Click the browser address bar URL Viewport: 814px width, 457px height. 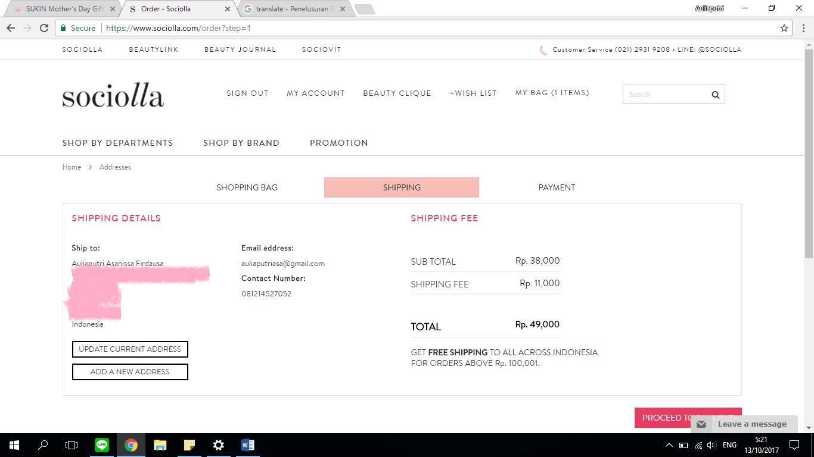point(178,28)
